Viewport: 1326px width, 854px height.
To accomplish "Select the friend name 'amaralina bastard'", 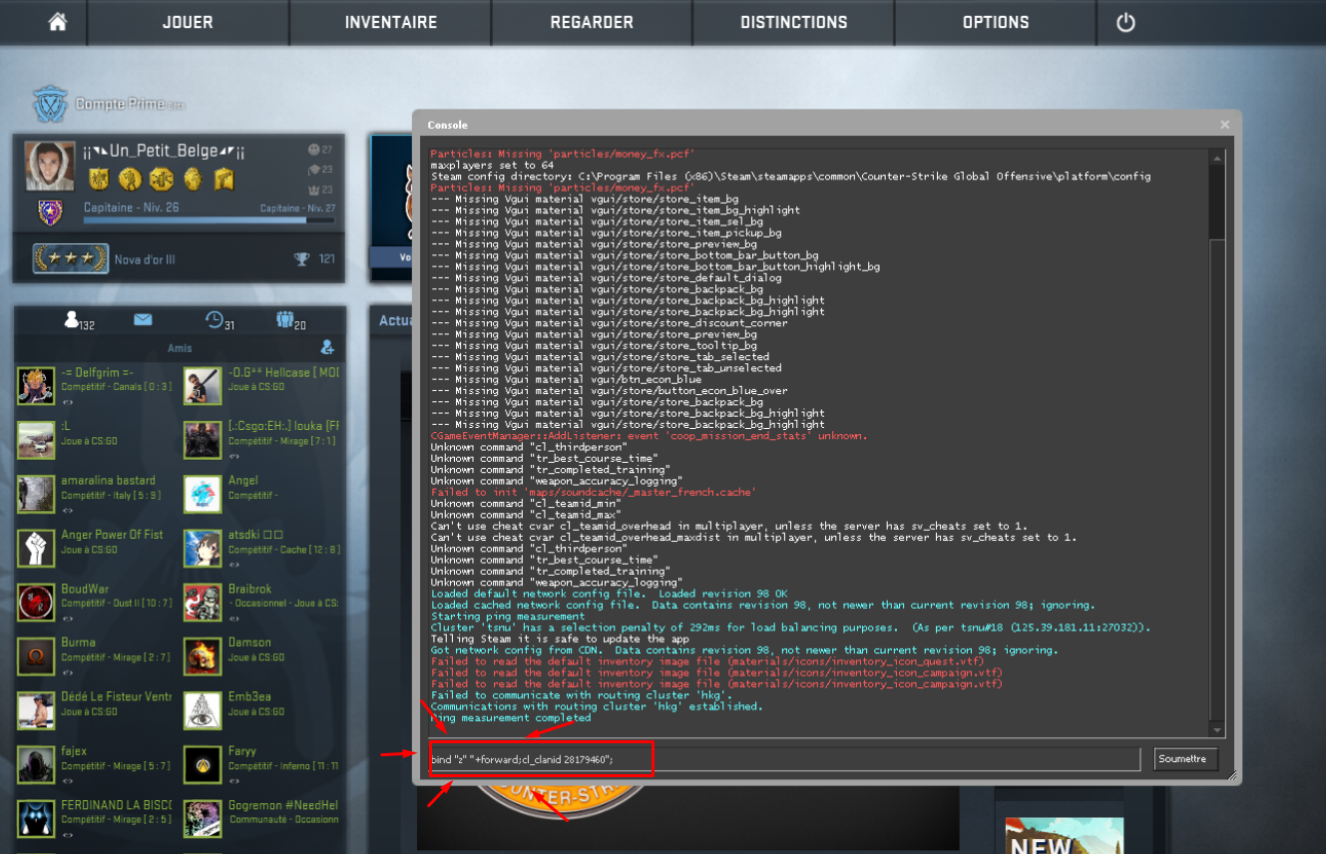I will 108,481.
